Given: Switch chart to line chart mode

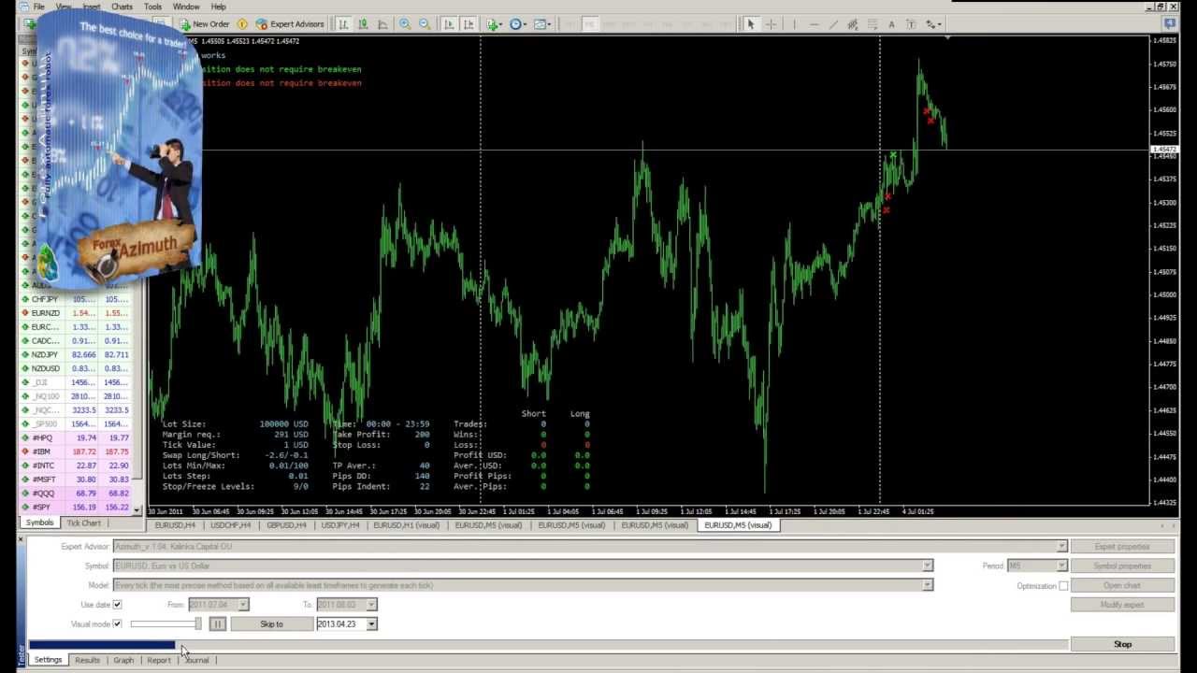Looking at the screenshot, I should point(382,23).
